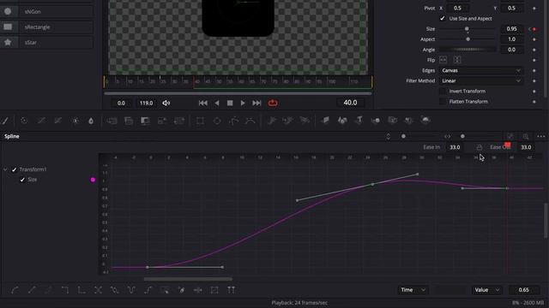Reverse the selected spline keyframes

tap(98, 290)
